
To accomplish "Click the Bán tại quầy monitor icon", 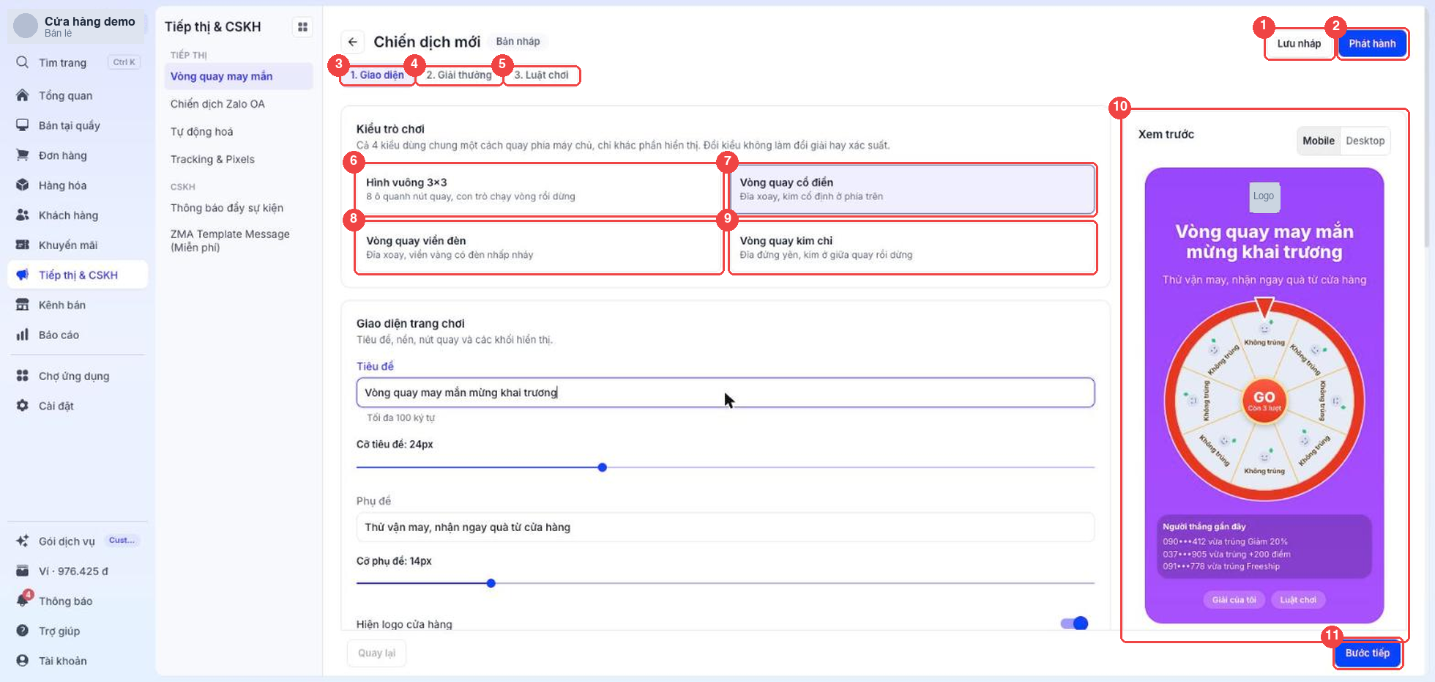I will pyautogui.click(x=23, y=125).
